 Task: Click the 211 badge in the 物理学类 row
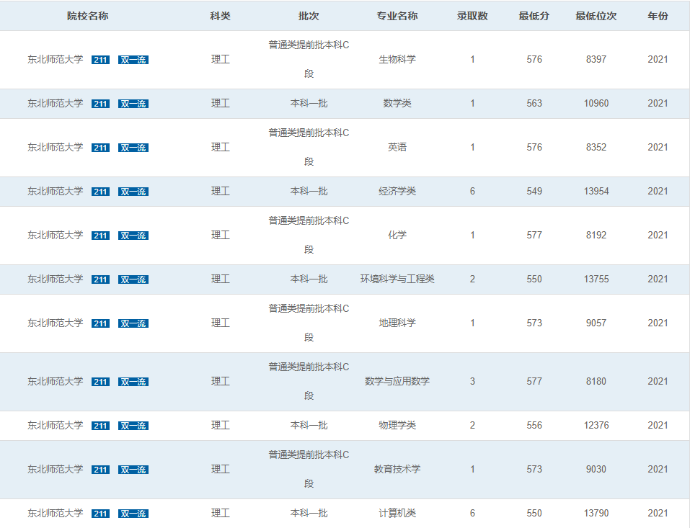coord(100,426)
